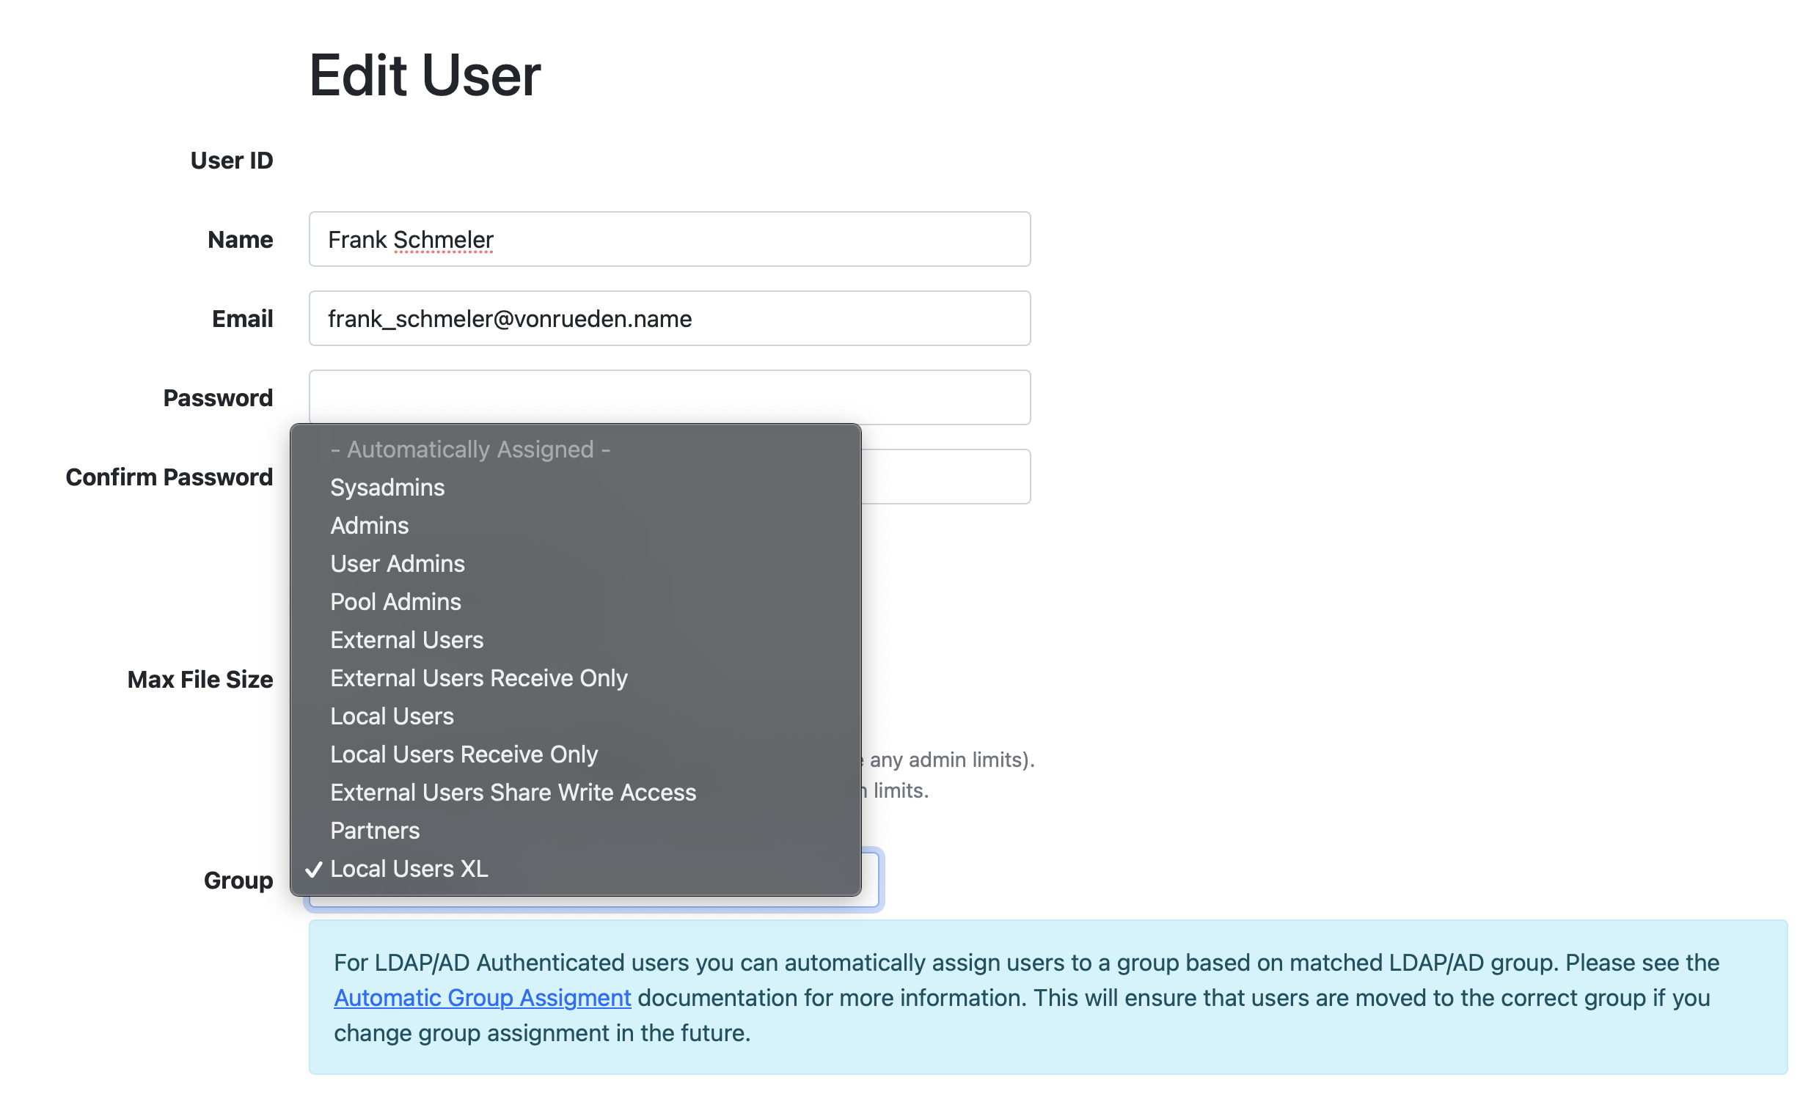
Task: Choose External Users Share Write Access
Action: coord(513,792)
